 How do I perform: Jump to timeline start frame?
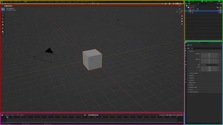tap(89, 115)
